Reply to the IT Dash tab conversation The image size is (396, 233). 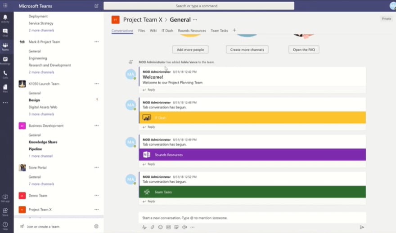[149, 127]
